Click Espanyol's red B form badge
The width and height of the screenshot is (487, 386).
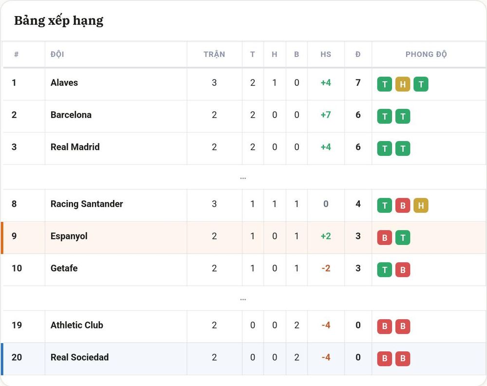coord(385,238)
